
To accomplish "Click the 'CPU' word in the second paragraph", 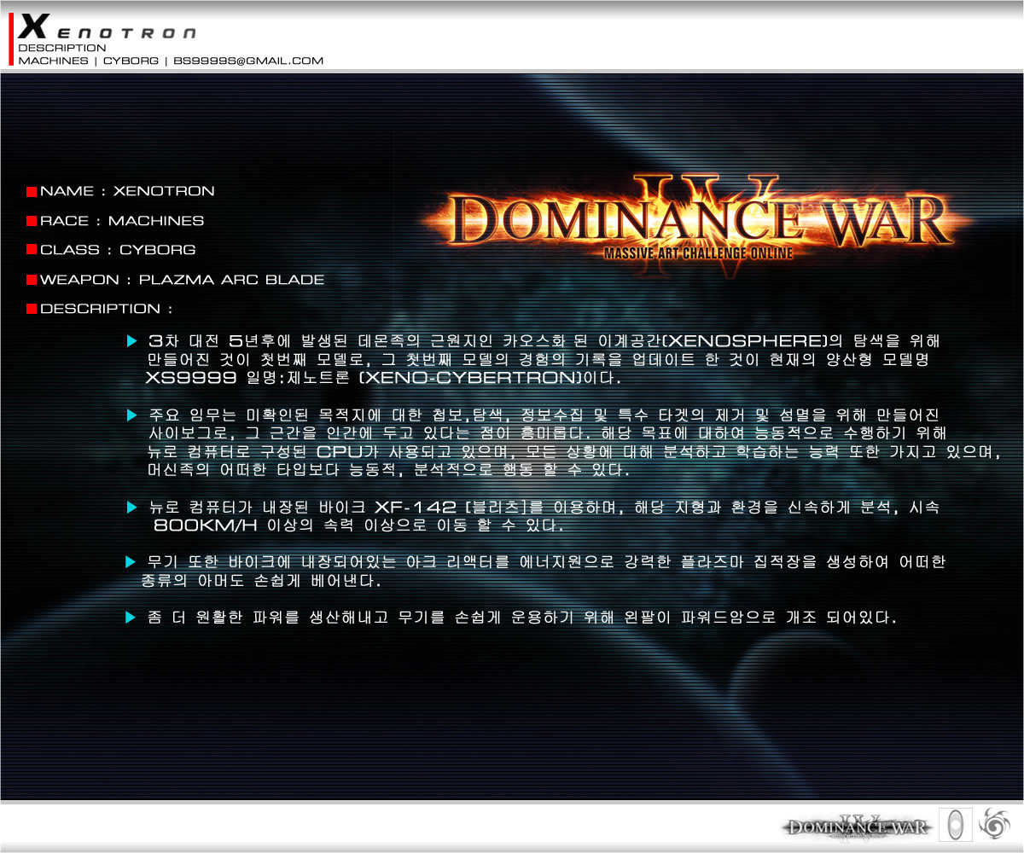I will pos(340,451).
